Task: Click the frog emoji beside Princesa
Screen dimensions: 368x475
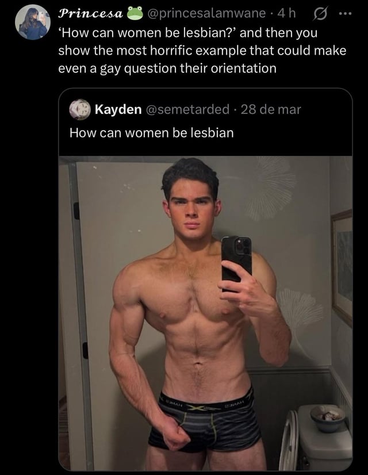Action: pyautogui.click(x=135, y=13)
